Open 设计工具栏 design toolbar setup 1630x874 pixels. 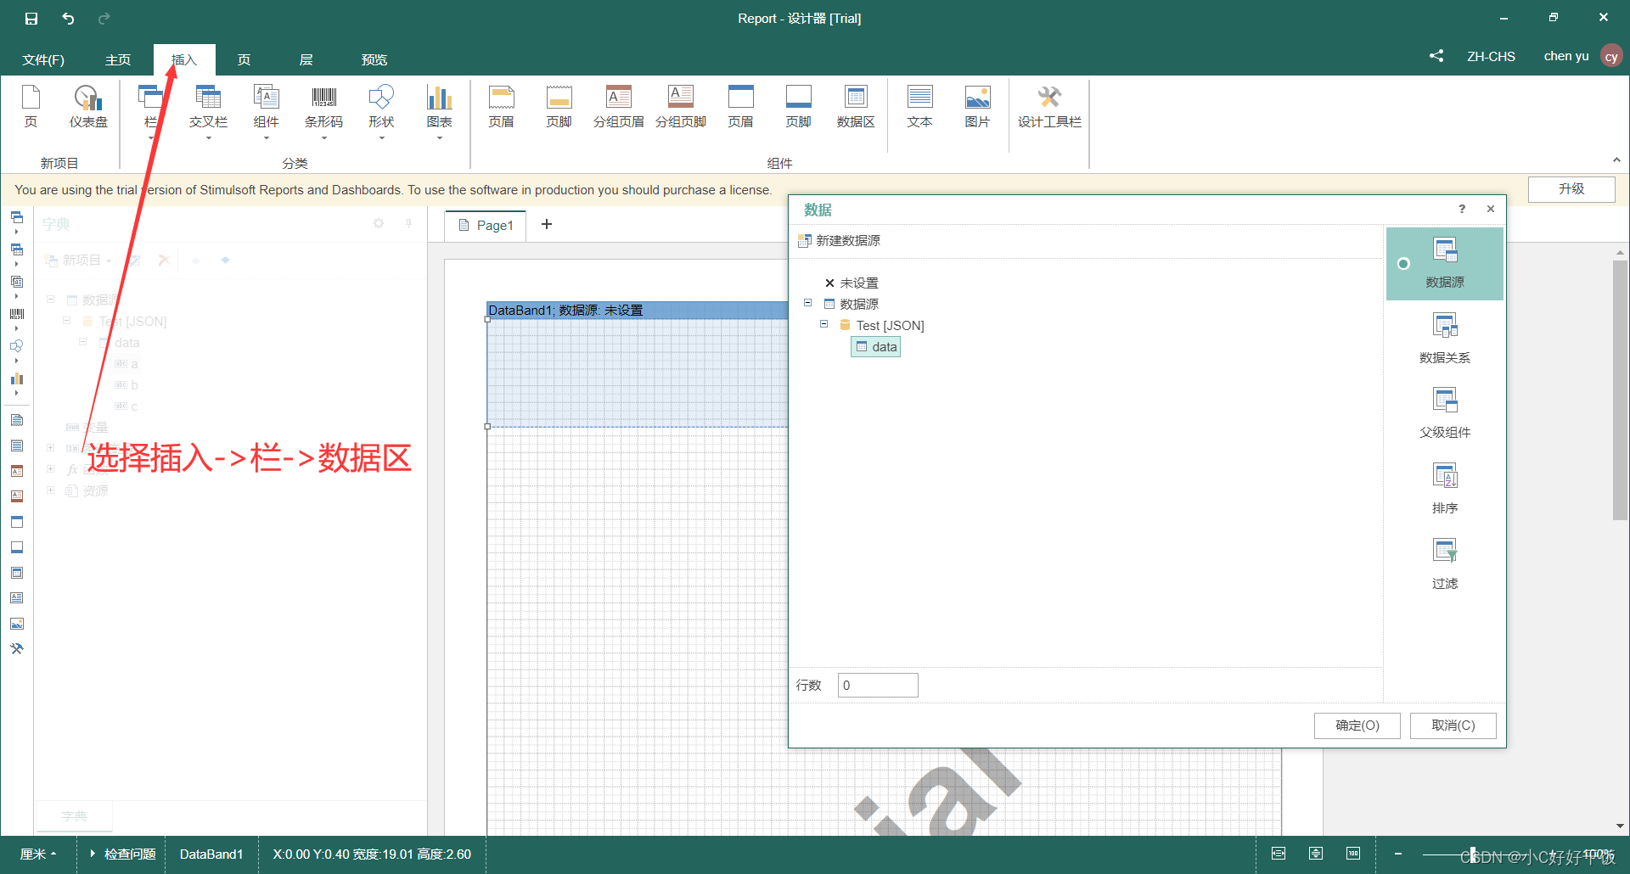click(x=1049, y=107)
